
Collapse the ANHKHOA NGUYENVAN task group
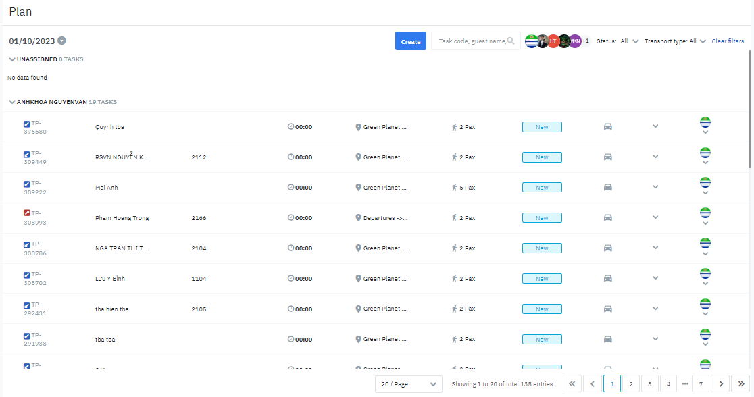[x=12, y=103]
